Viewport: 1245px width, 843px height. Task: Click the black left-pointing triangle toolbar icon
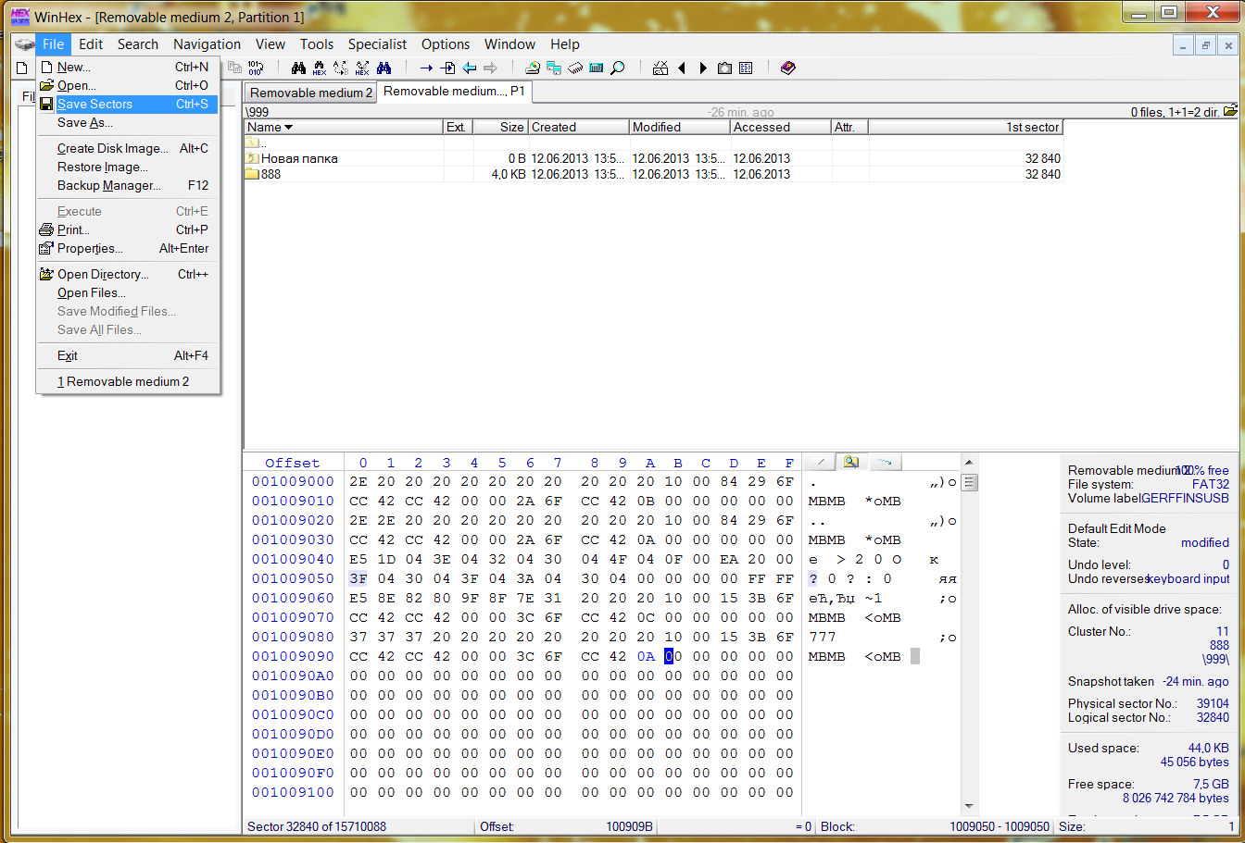tap(682, 68)
